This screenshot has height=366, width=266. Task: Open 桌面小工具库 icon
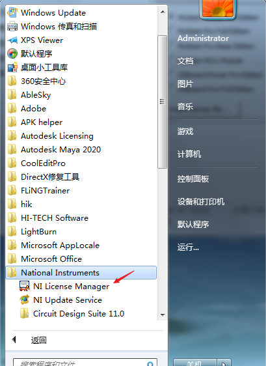point(12,68)
